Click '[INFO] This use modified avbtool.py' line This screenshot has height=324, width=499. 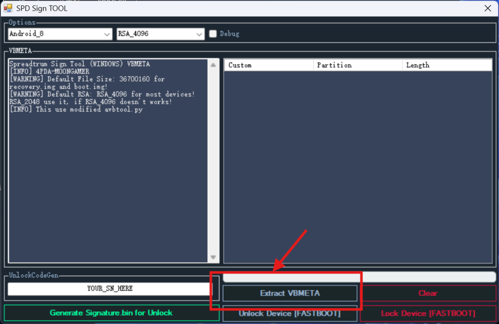(x=76, y=109)
